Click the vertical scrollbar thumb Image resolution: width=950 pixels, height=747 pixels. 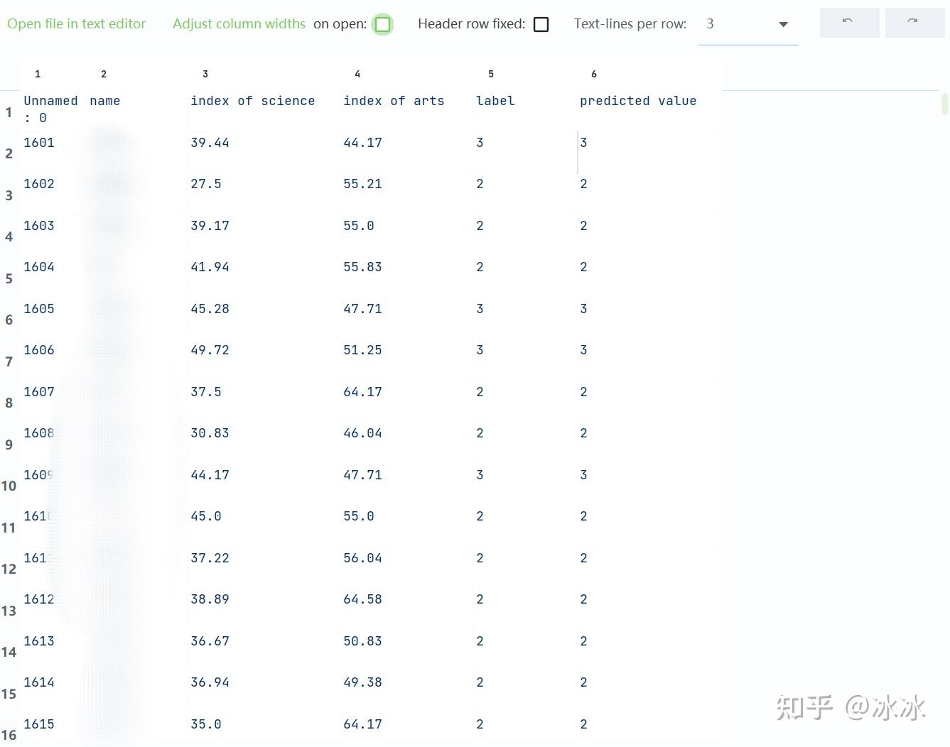(944, 104)
